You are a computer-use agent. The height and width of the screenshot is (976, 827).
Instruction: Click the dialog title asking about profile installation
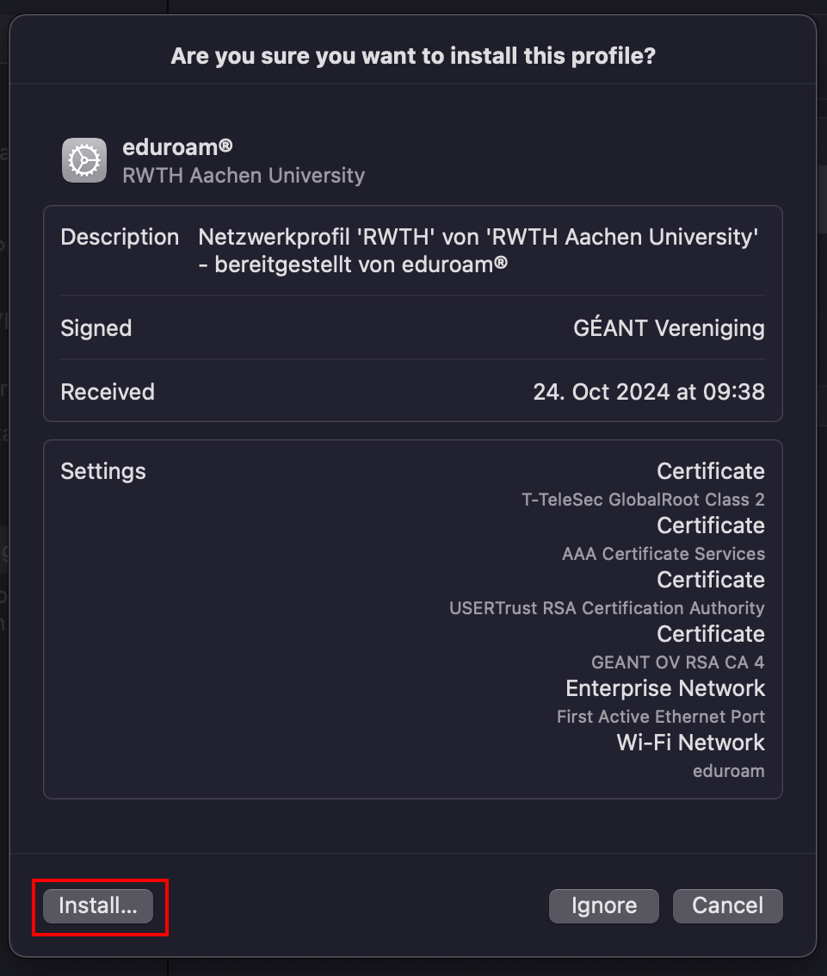pyautogui.click(x=413, y=55)
